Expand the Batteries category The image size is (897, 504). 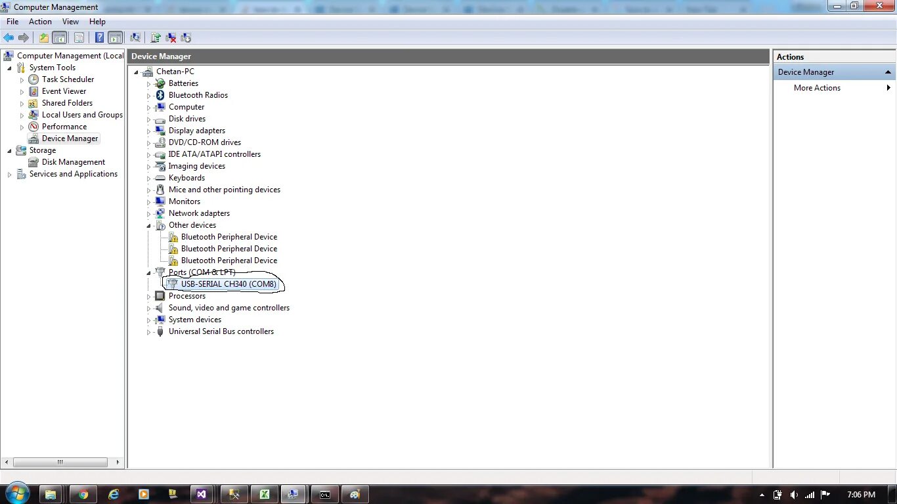click(148, 84)
